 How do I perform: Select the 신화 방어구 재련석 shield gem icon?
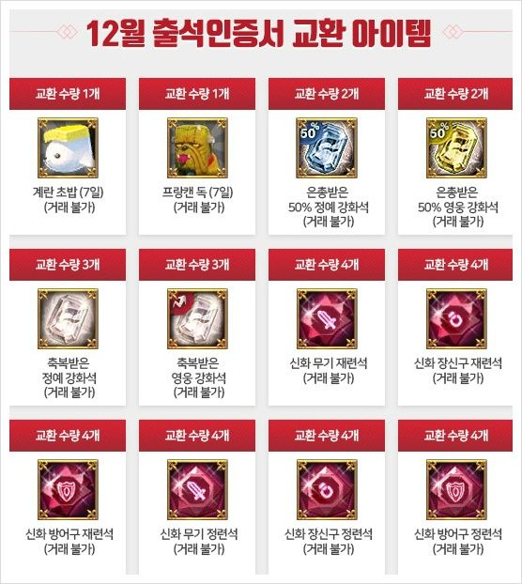click(68, 490)
